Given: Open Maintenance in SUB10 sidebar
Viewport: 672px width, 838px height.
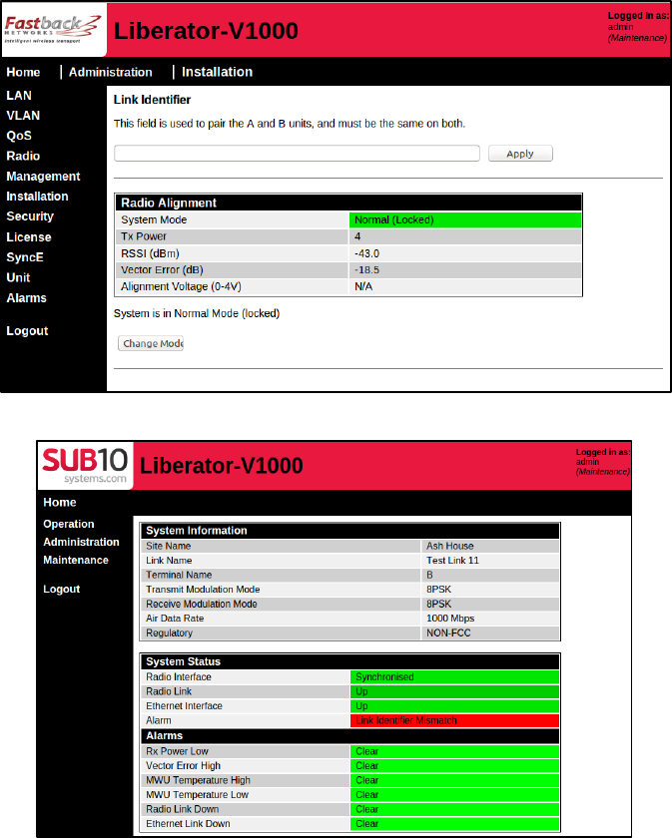Looking at the screenshot, I should [x=76, y=560].
